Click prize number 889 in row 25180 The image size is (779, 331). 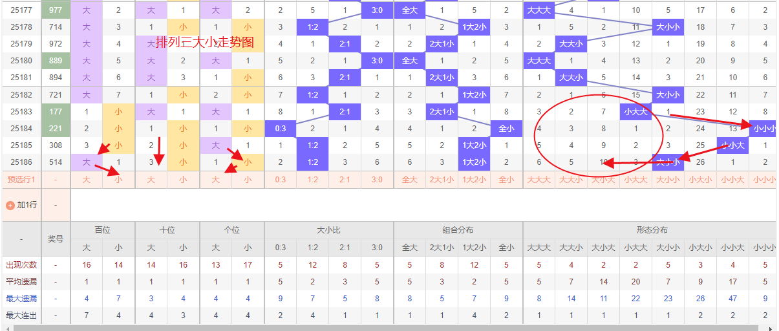[x=56, y=61]
